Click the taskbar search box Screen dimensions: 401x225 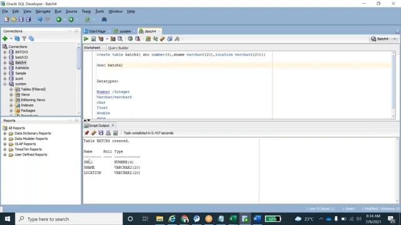tap(69, 219)
